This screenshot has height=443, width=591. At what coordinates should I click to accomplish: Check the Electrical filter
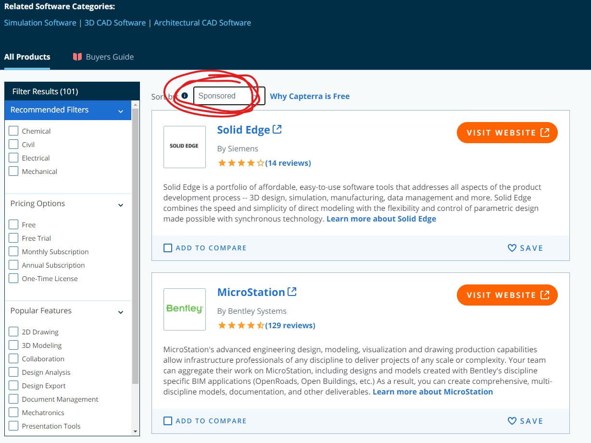pyautogui.click(x=13, y=158)
